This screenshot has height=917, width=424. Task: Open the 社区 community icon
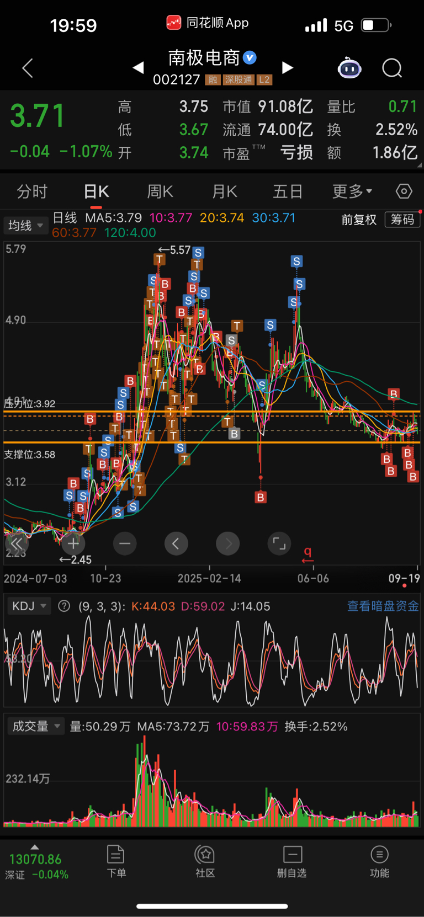205,861
